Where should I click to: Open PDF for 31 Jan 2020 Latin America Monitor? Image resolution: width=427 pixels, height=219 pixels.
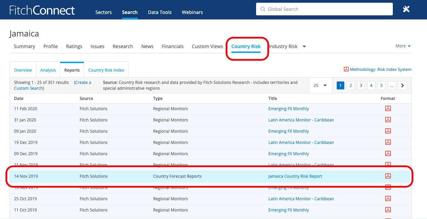(x=388, y=120)
